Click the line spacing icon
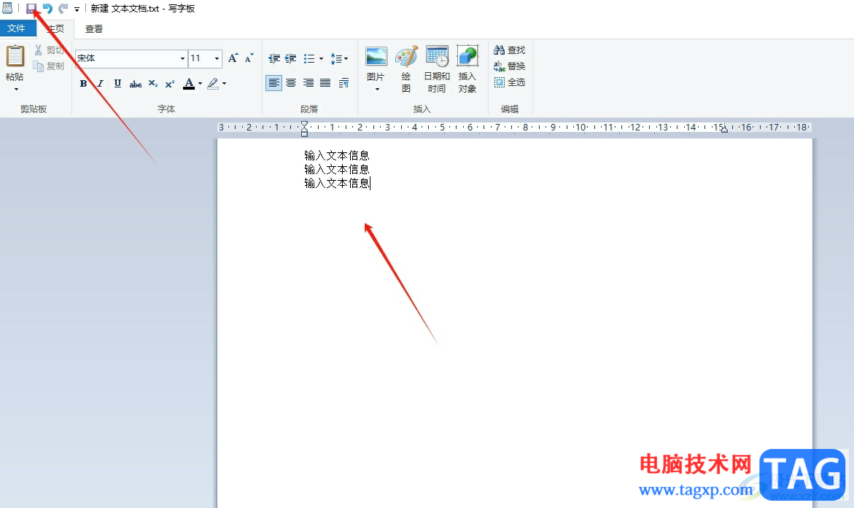854x508 pixels. (x=339, y=58)
